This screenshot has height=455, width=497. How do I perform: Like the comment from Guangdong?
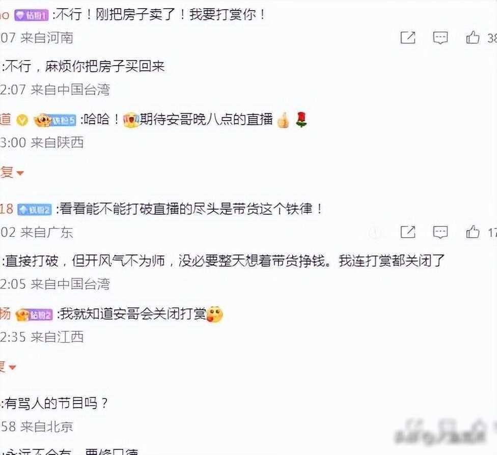point(473,232)
